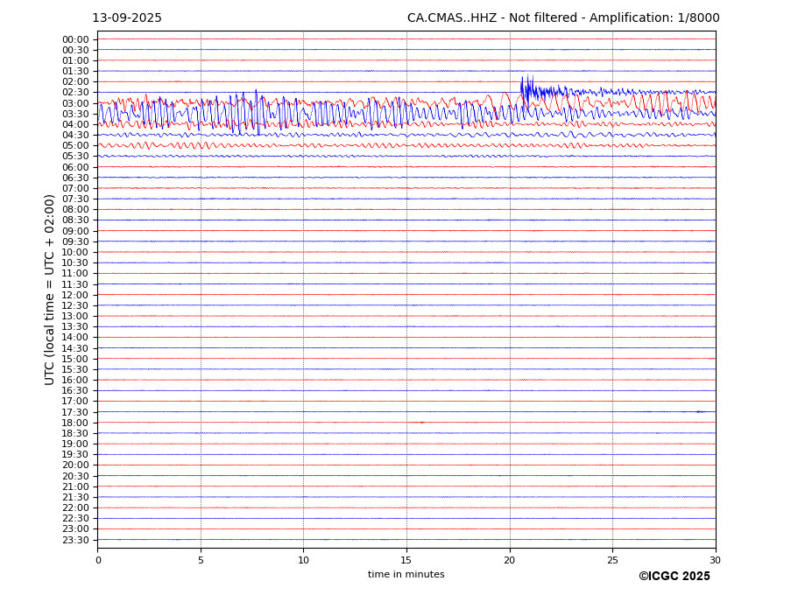Click the x-axis label 'time in minutes'
Viewport: 812px width, 609px height.
point(406,574)
